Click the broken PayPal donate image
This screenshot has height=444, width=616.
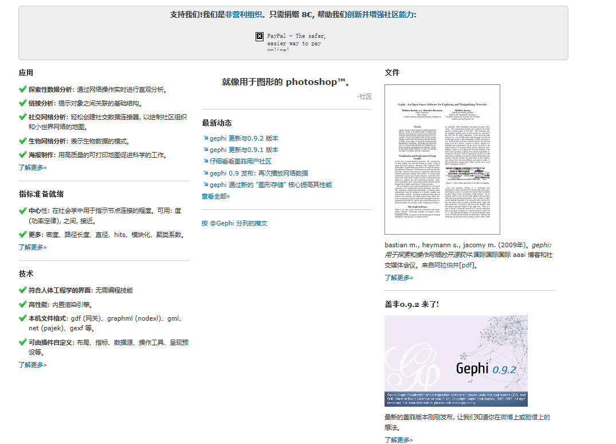(x=291, y=42)
